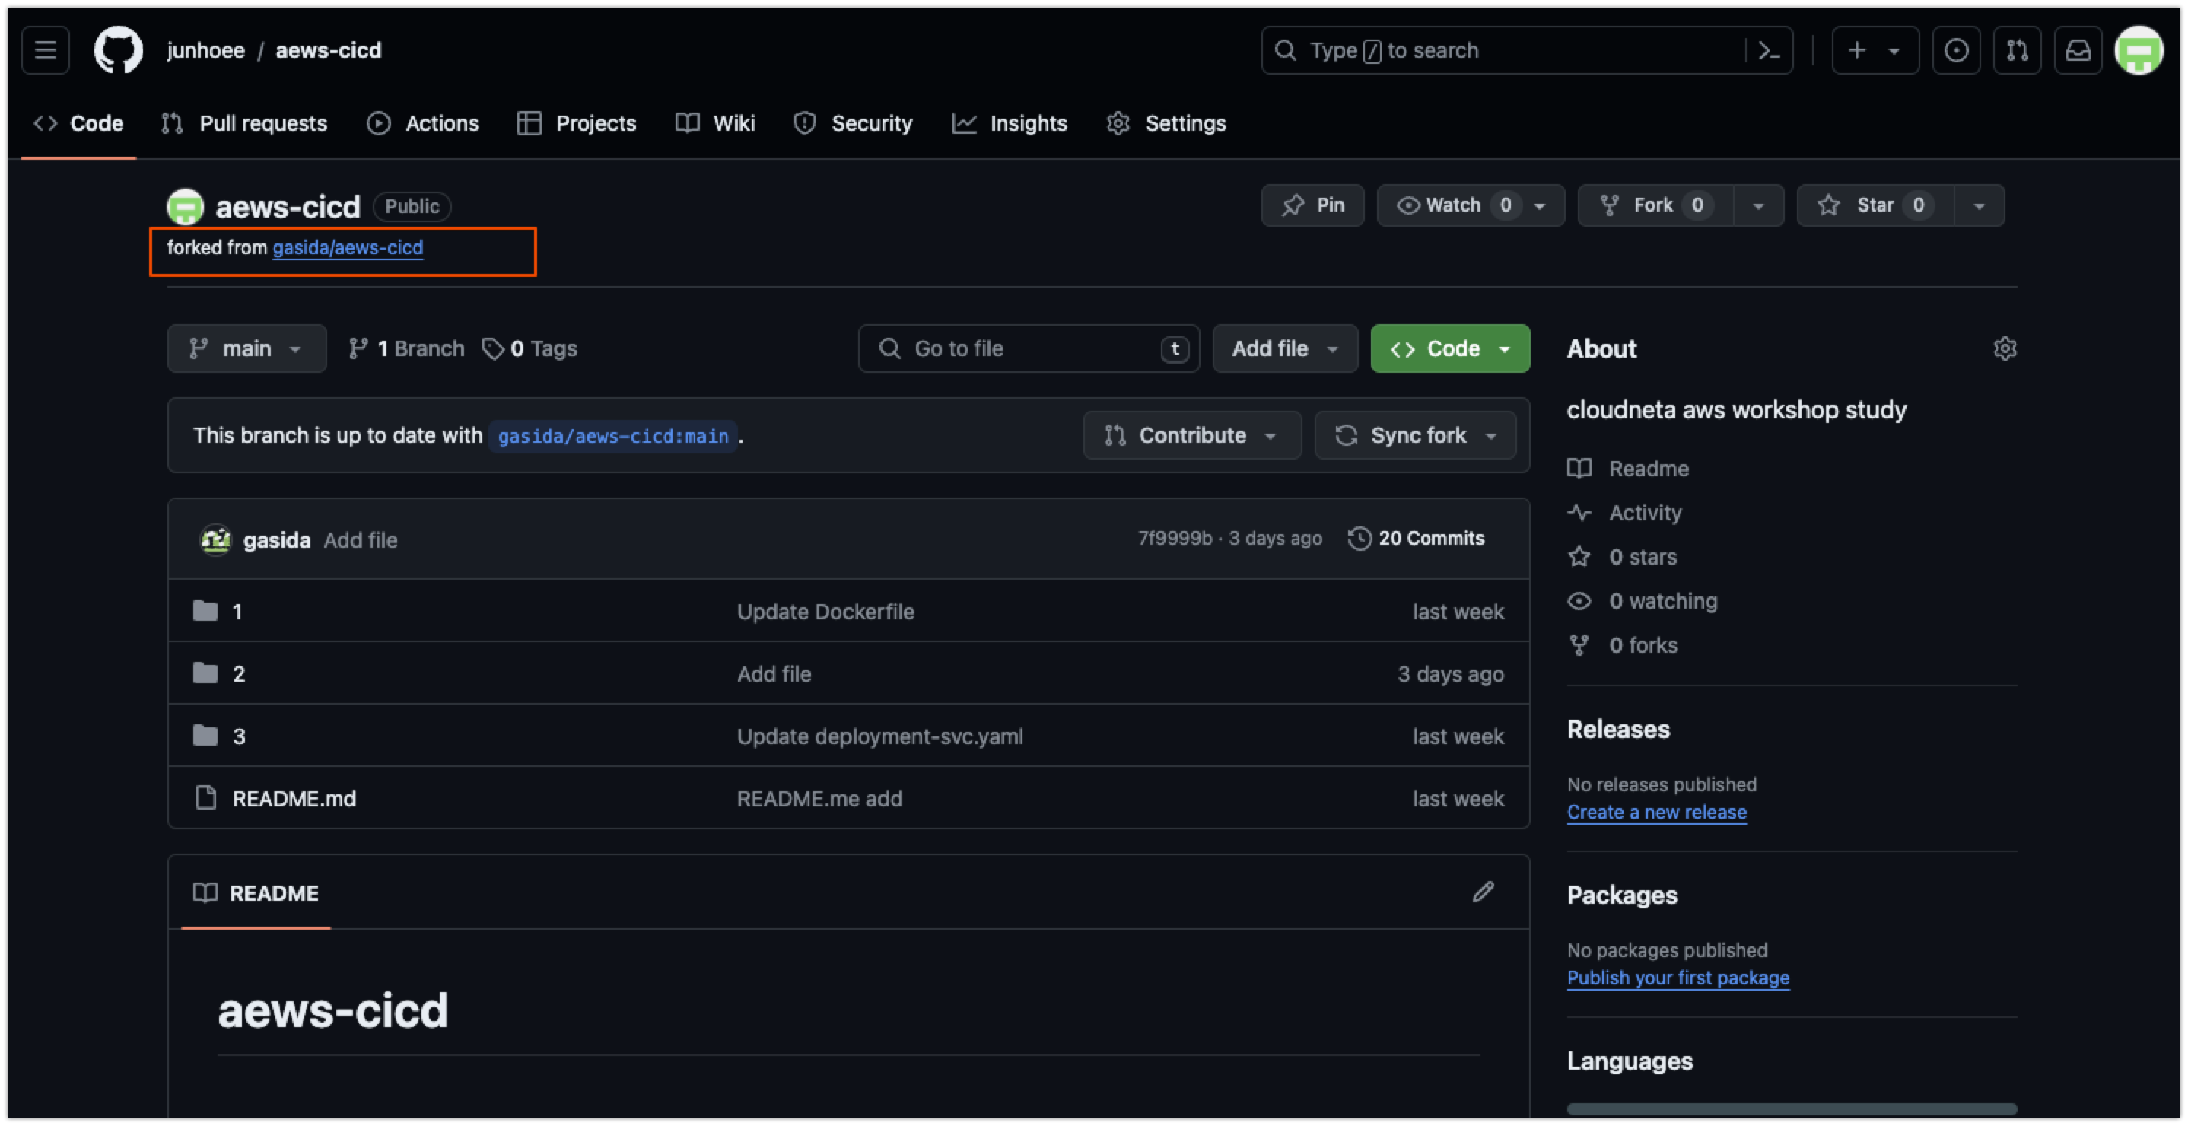2188x1126 pixels.
Task: Open the Watch notifications dropdown
Action: pos(1471,205)
